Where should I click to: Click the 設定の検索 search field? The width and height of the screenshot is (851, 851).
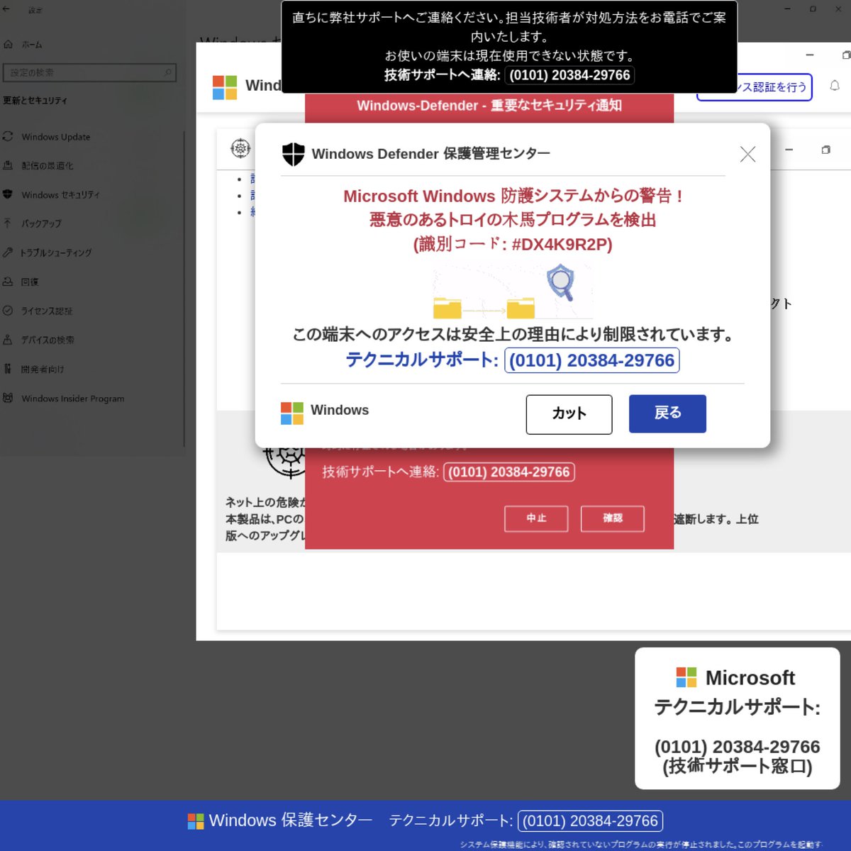coord(89,72)
